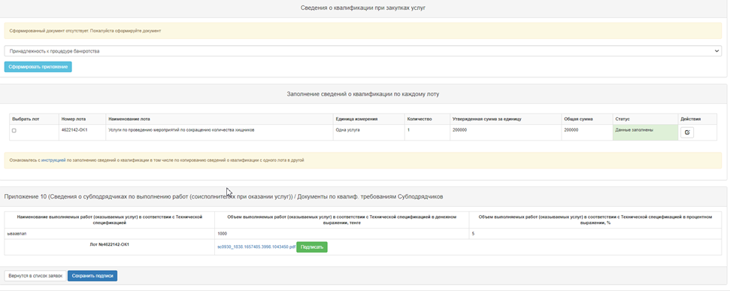The image size is (730, 291).
Task: Click the Статус column header
Action: click(x=622, y=120)
